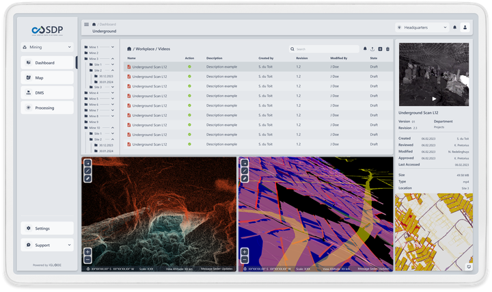Open the notifications bell in the top header
The height and width of the screenshot is (292, 492).
click(x=454, y=27)
